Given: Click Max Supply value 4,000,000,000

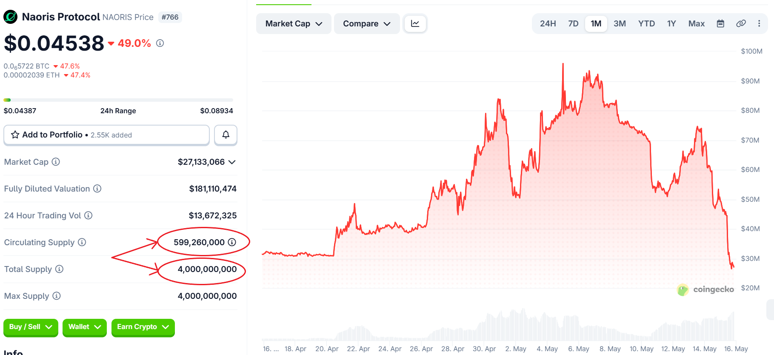Looking at the screenshot, I should point(207,296).
